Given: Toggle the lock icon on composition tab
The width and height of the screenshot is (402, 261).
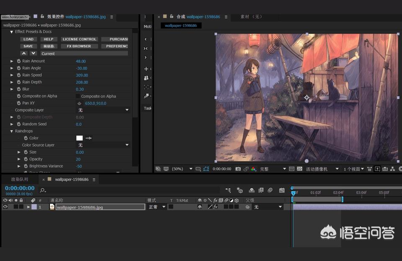Looking at the screenshot, I should pos(172,16).
